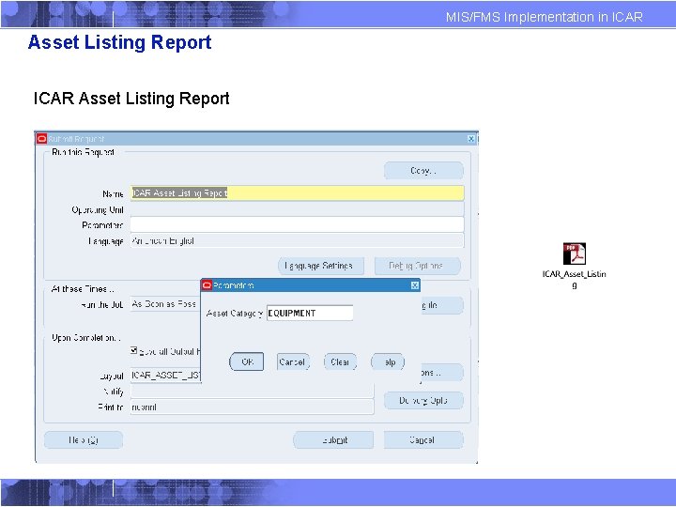The height and width of the screenshot is (507, 676).
Task: Click the ICAR Asset Listing Report subtitle
Action: 131,99
